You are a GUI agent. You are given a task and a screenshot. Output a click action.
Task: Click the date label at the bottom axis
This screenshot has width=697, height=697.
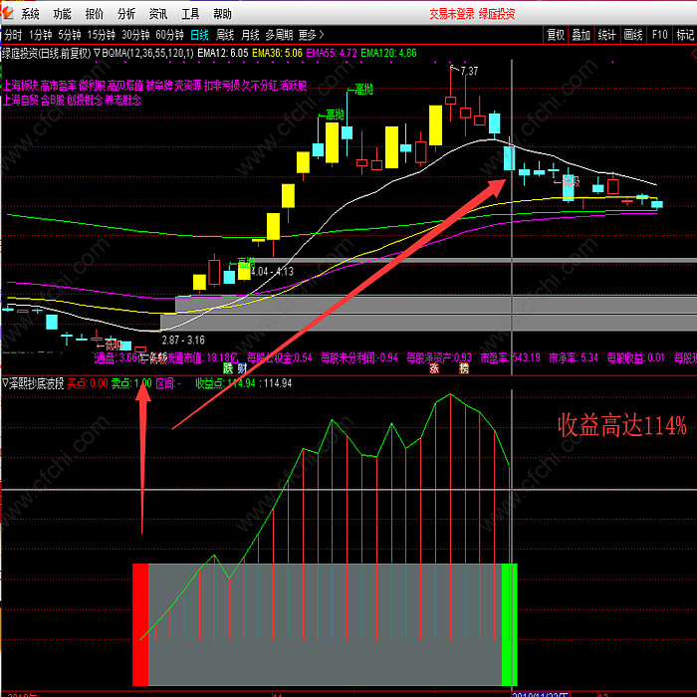[541, 694]
